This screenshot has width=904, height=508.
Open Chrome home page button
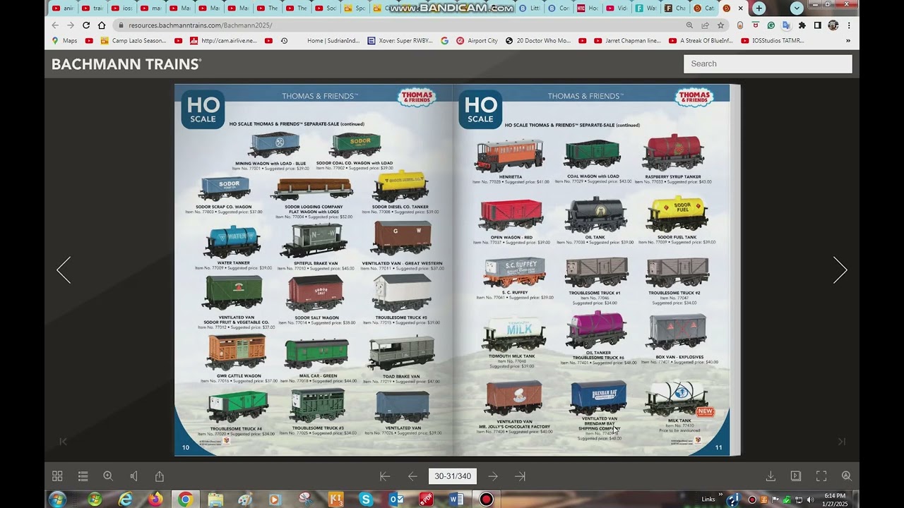click(102, 25)
